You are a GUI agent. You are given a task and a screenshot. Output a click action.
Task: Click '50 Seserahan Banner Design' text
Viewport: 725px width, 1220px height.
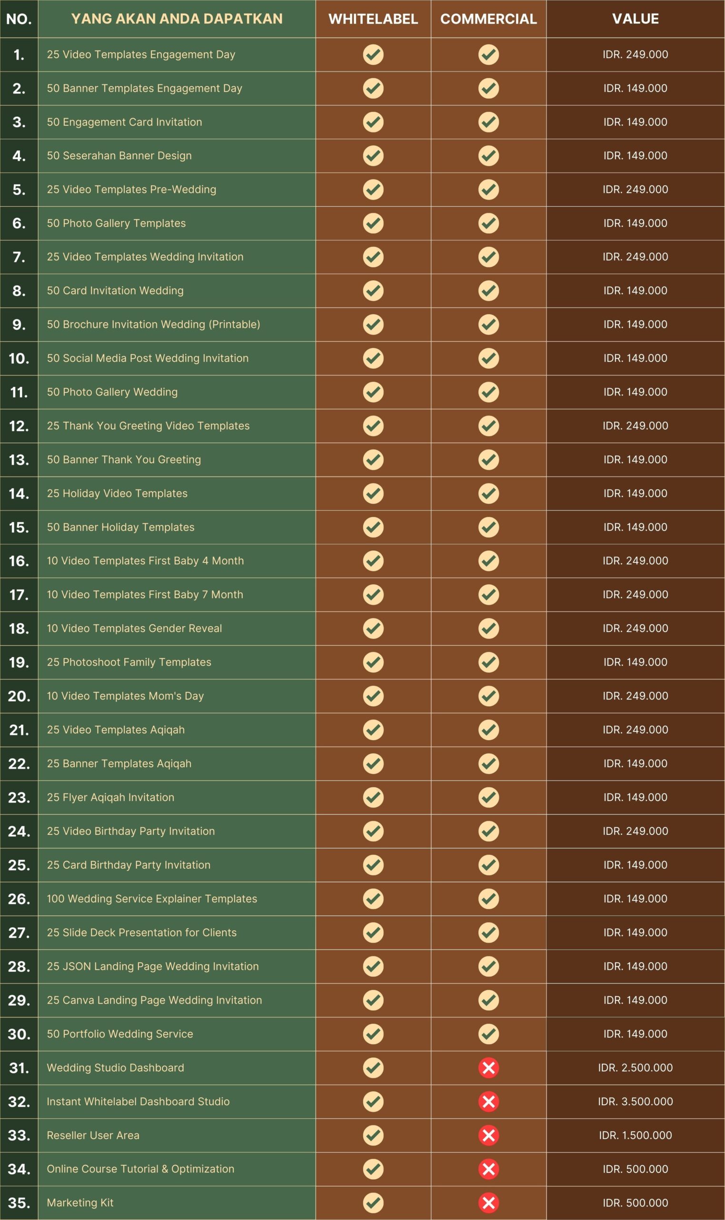[x=119, y=156]
